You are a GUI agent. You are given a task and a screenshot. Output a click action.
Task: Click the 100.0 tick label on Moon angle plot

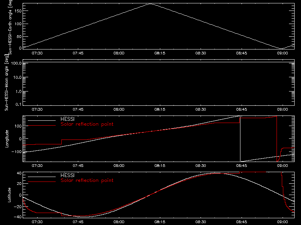pos(16,63)
